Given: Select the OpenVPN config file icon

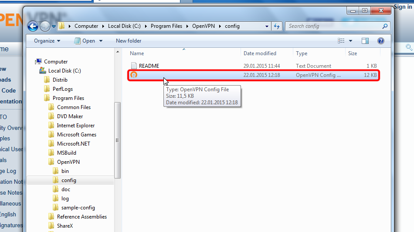Looking at the screenshot, I should 134,75.
